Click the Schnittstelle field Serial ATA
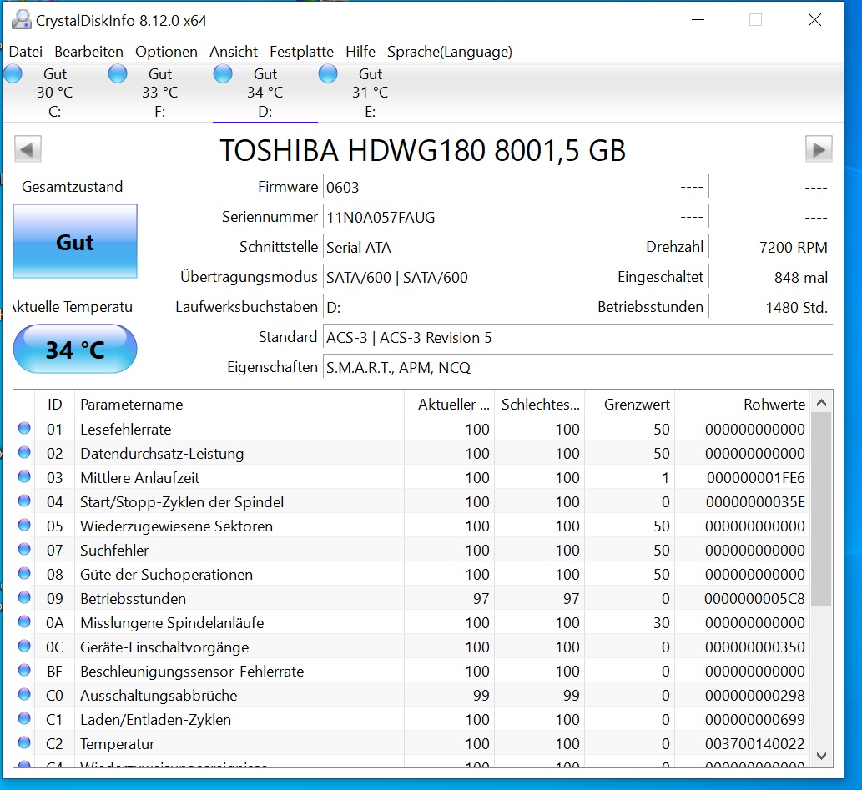The height and width of the screenshot is (790, 862). (x=435, y=248)
